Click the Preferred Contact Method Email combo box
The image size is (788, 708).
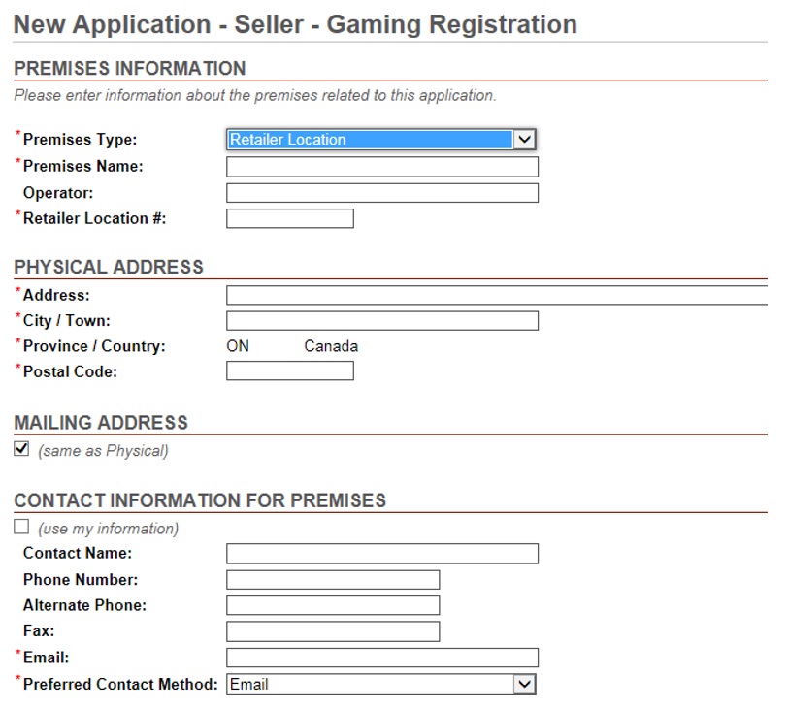[x=381, y=684]
